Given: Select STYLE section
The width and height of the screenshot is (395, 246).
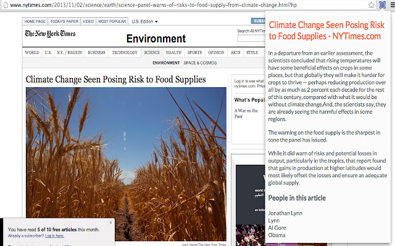Looking at the screenshot, I should (252, 52).
